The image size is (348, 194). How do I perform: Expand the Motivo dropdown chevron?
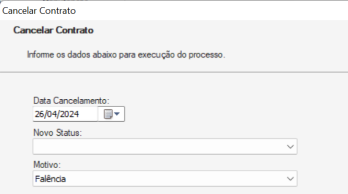click(290, 179)
